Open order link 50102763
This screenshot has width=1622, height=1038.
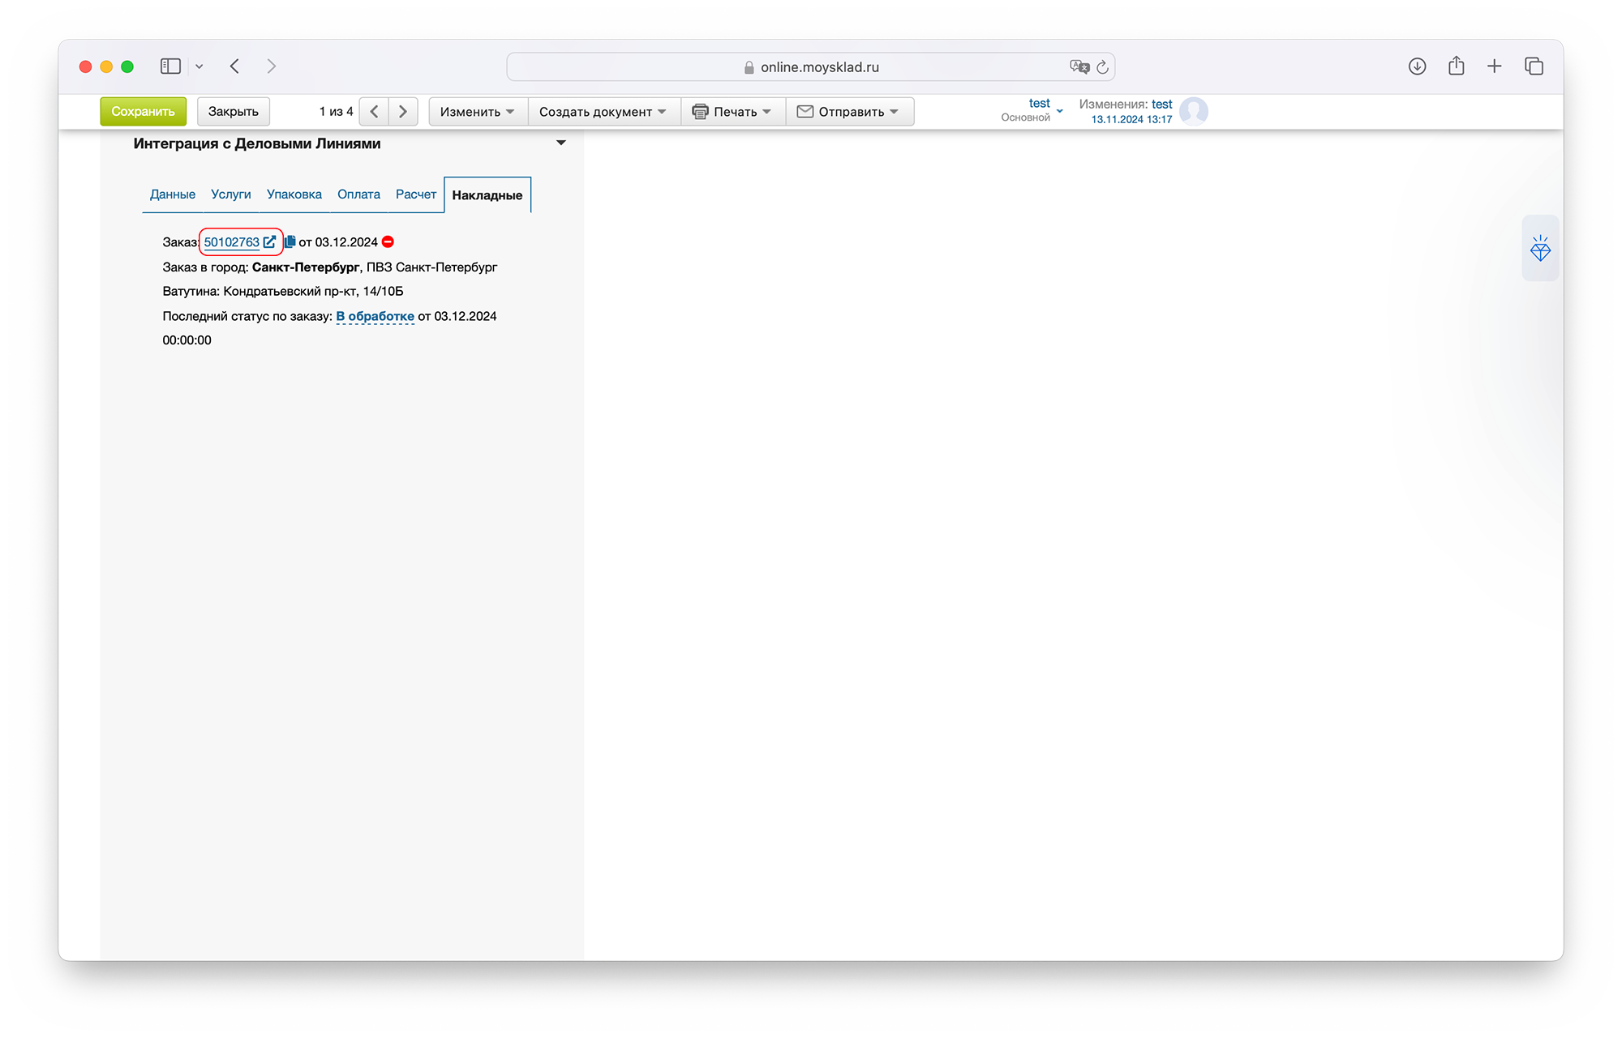232,241
